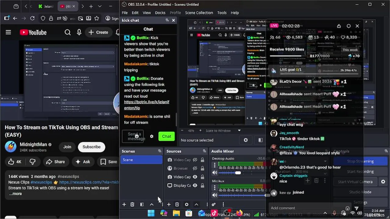Like the YouTube video (4K)
Screen dimensions: 390x219
[x=15, y=162]
